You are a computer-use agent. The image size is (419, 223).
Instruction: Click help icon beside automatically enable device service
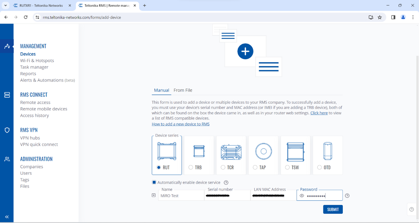point(226,183)
